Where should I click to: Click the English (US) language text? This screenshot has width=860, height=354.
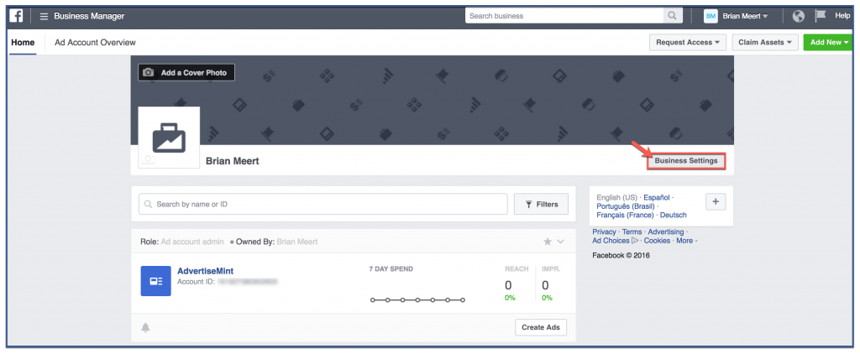(x=617, y=197)
